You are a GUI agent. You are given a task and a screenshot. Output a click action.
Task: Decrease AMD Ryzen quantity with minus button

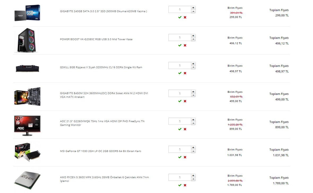point(193,179)
